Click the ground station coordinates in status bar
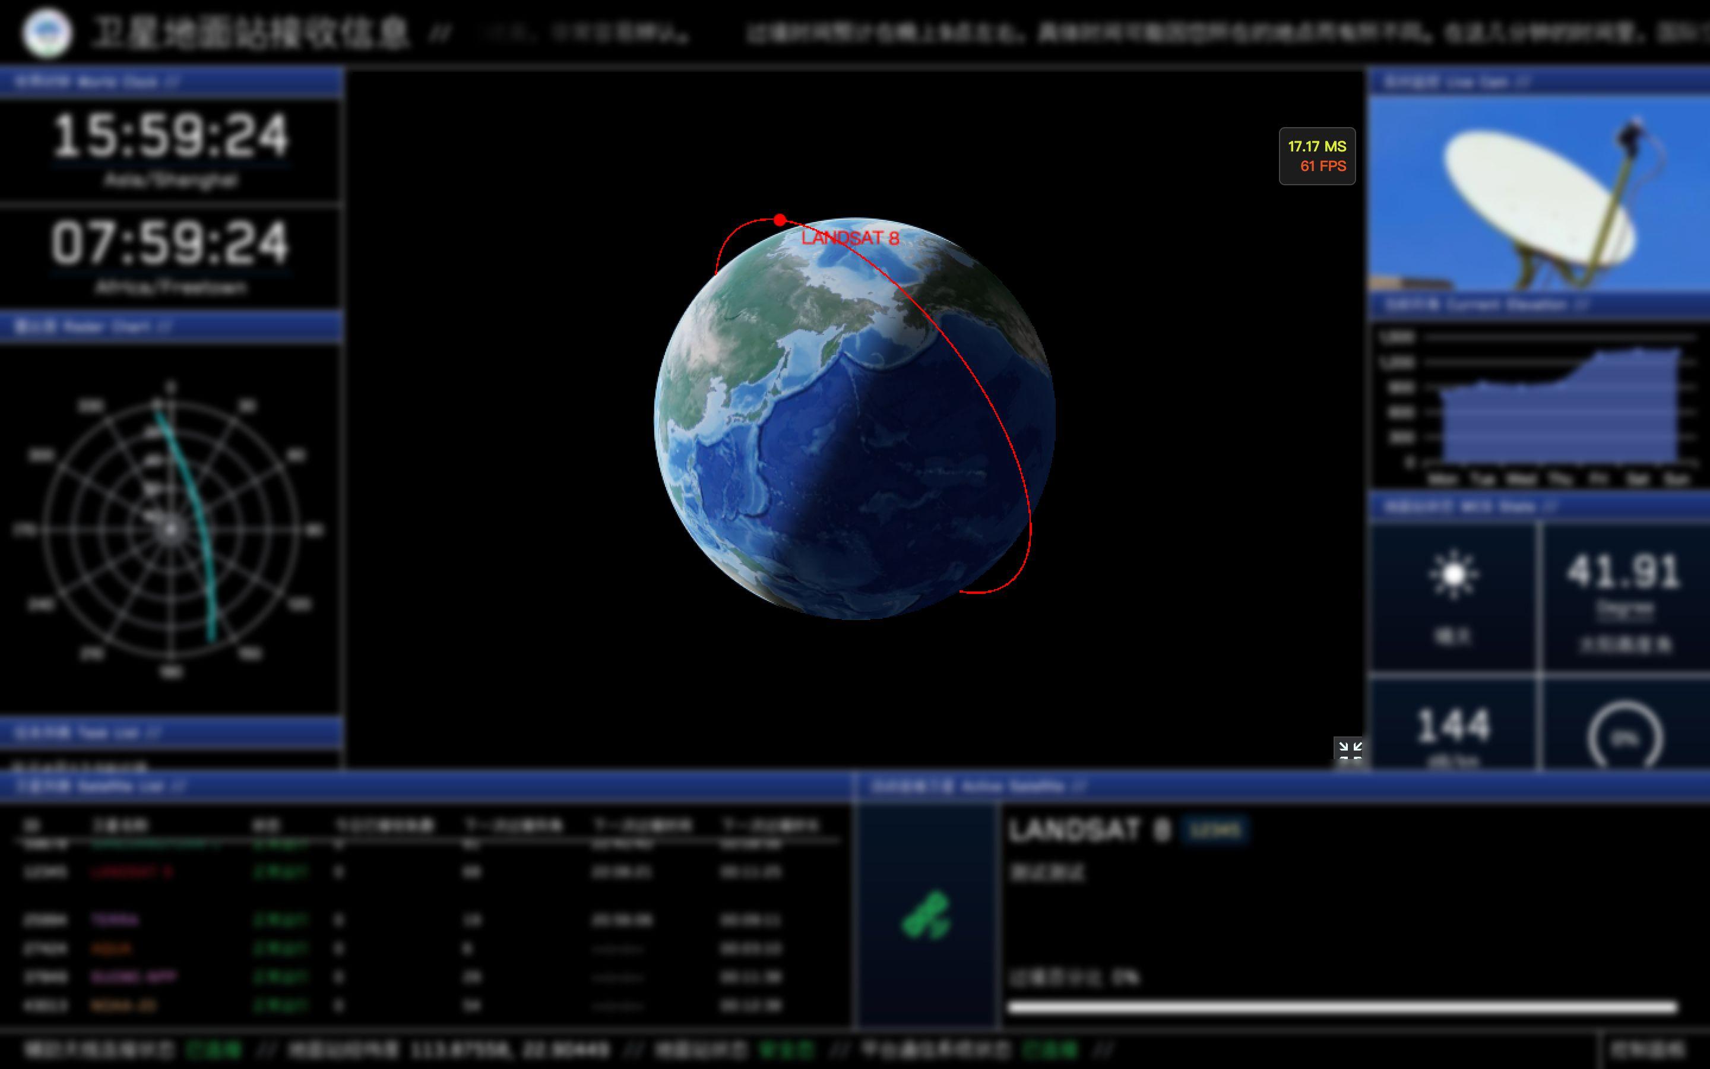 pyautogui.click(x=509, y=1049)
